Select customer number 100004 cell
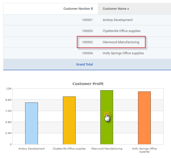Screen dimensions: 171x158 pos(87,53)
